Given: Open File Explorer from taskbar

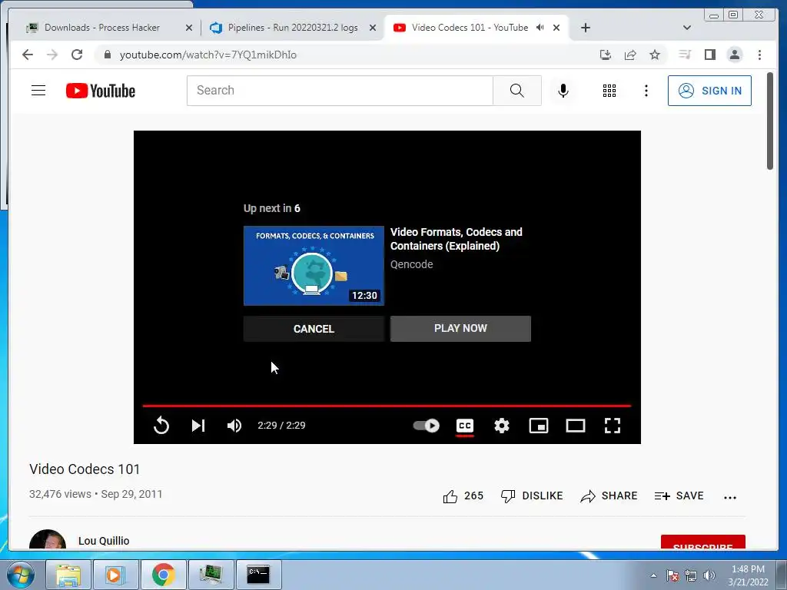Looking at the screenshot, I should 68,575.
